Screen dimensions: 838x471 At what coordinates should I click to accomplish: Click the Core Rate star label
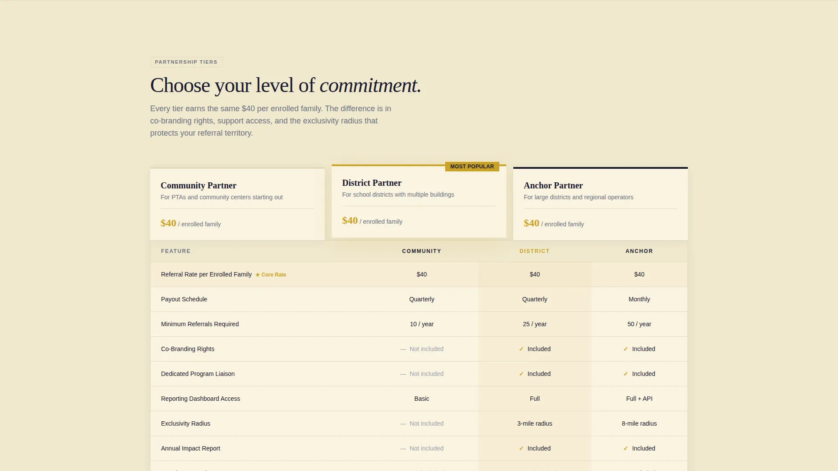click(x=271, y=275)
